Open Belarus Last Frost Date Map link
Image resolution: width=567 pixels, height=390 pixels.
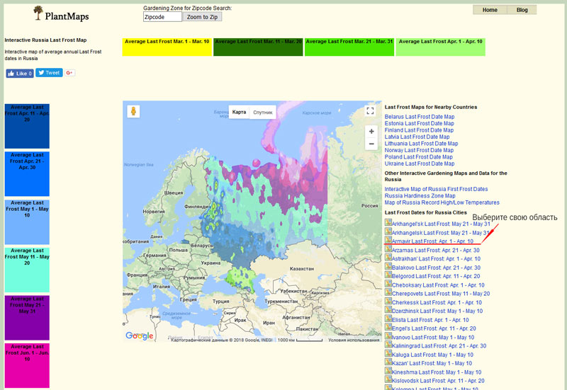coord(419,117)
